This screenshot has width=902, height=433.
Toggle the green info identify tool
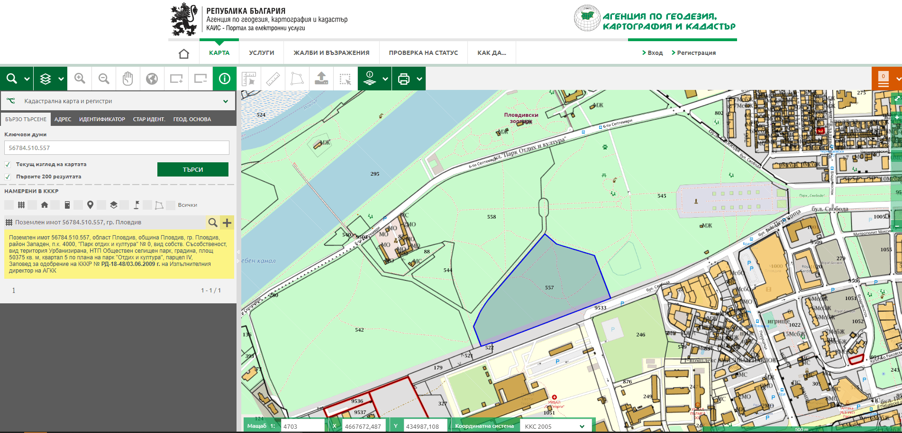225,79
